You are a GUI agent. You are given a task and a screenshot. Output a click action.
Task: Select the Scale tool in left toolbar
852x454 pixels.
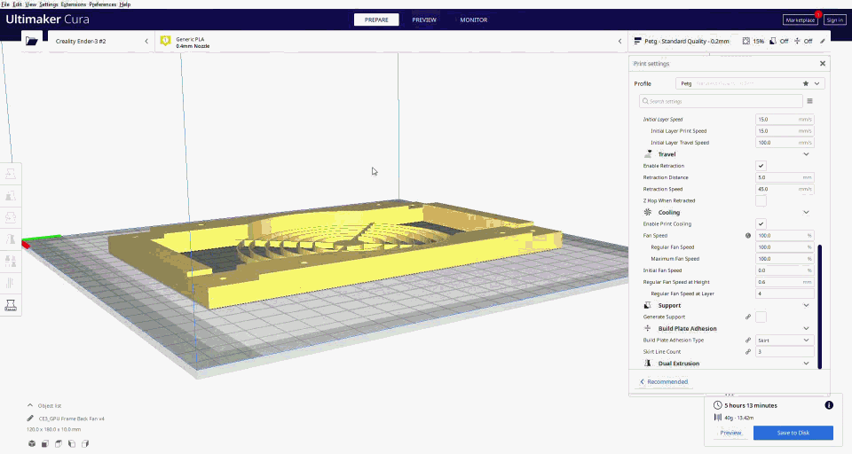click(11, 195)
